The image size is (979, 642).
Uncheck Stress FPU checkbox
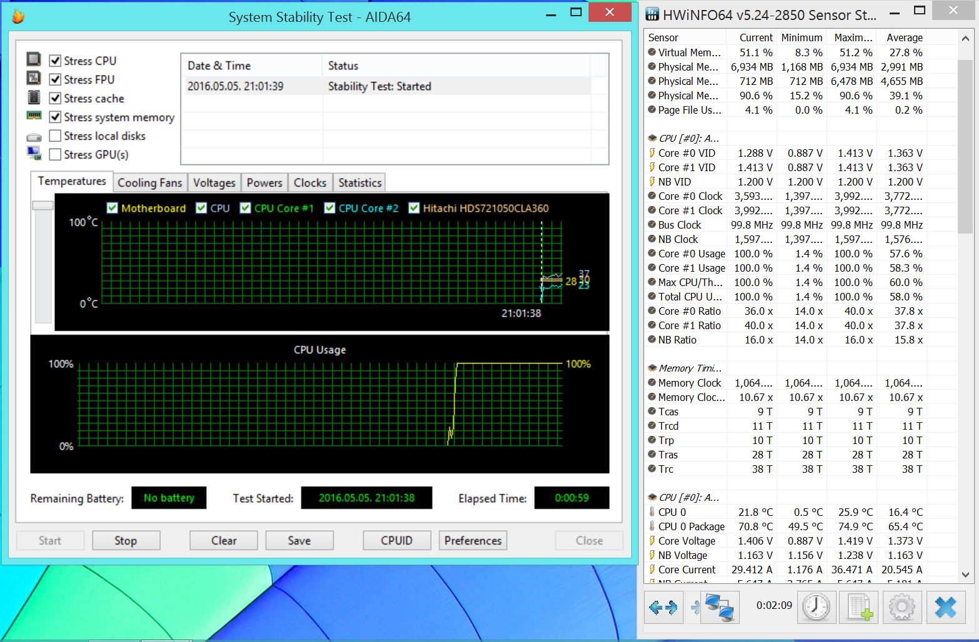[x=55, y=79]
